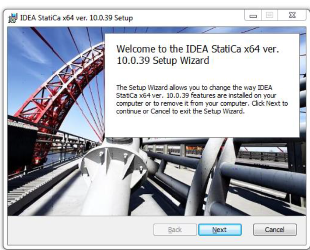Cancel the IDEA StatiCa setup wizard
The height and width of the screenshot is (250, 310).
pos(275,230)
